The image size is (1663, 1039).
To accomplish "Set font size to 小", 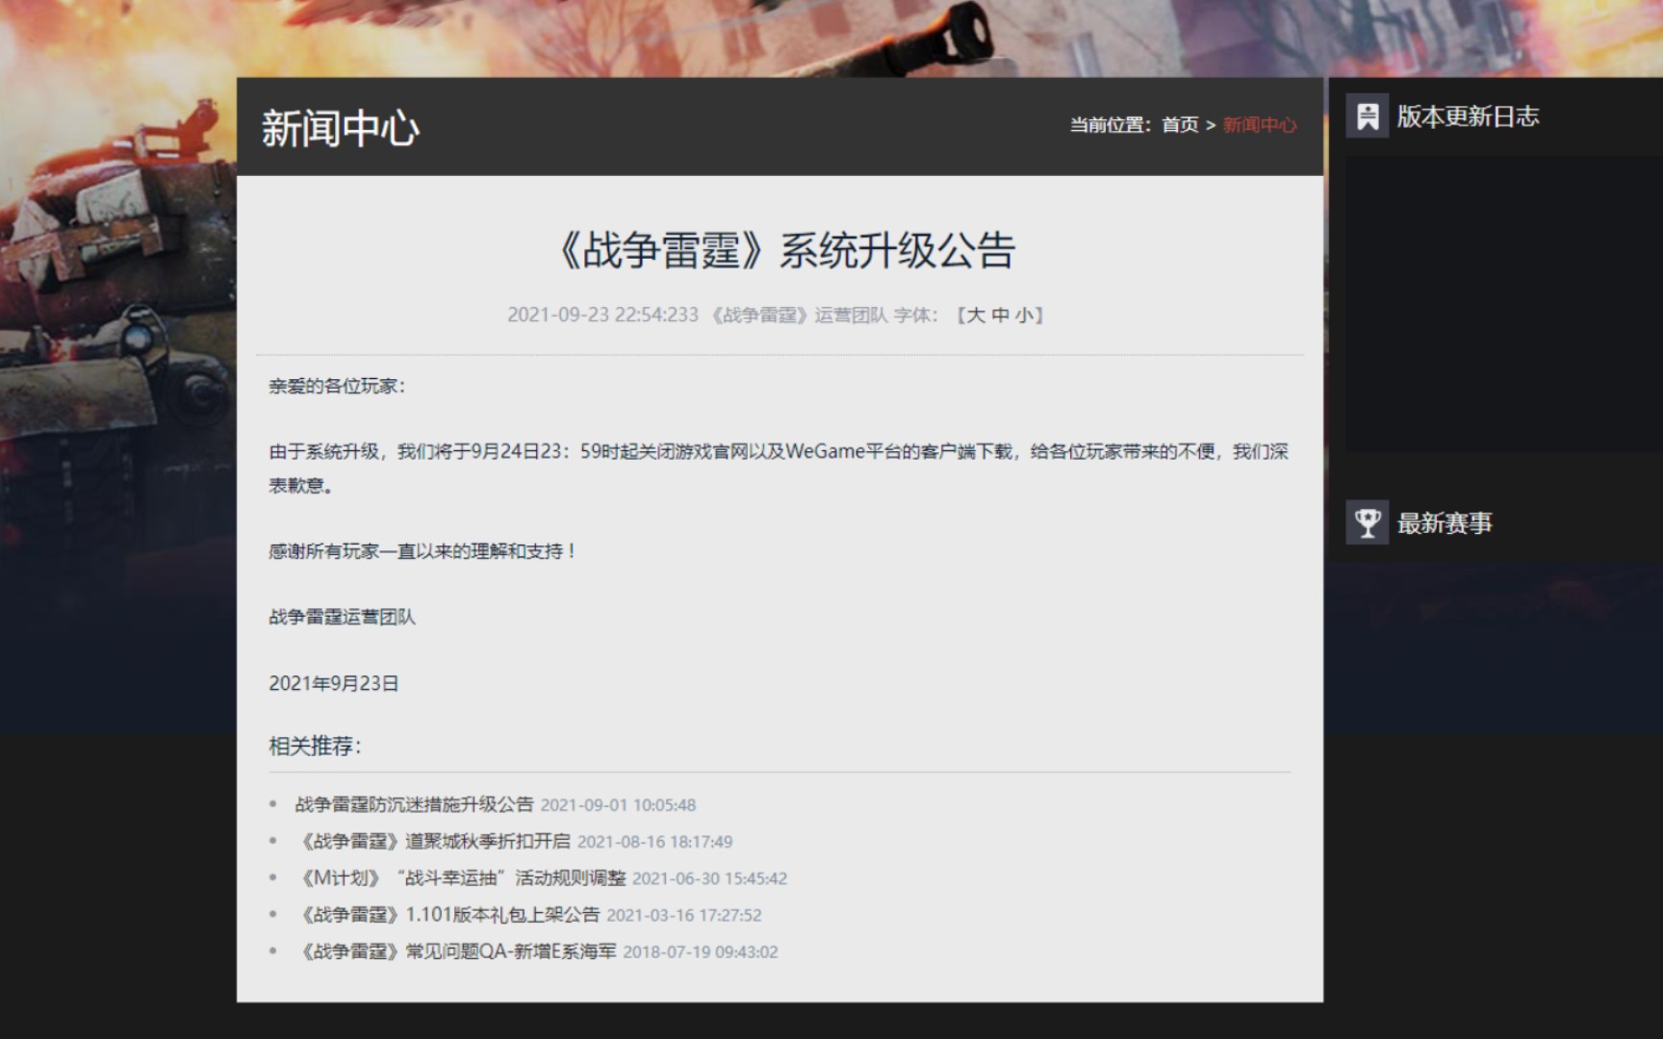I will pyautogui.click(x=1025, y=316).
